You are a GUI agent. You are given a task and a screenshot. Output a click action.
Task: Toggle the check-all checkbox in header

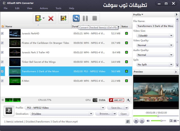pyautogui.click(x=3, y=27)
